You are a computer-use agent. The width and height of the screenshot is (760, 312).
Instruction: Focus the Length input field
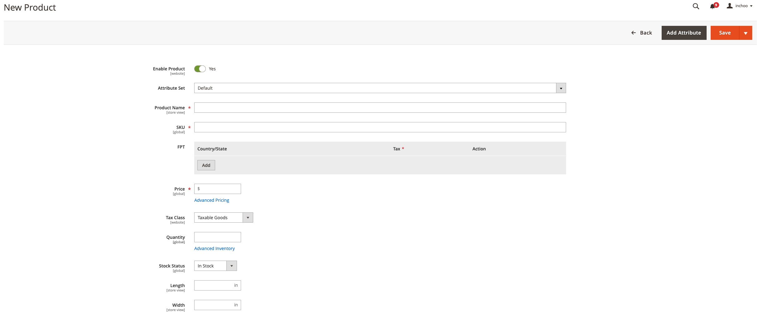[x=218, y=286]
